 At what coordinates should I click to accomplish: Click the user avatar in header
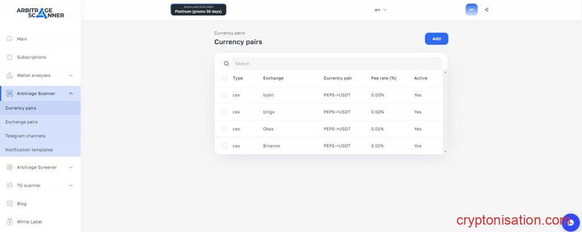coord(471,10)
